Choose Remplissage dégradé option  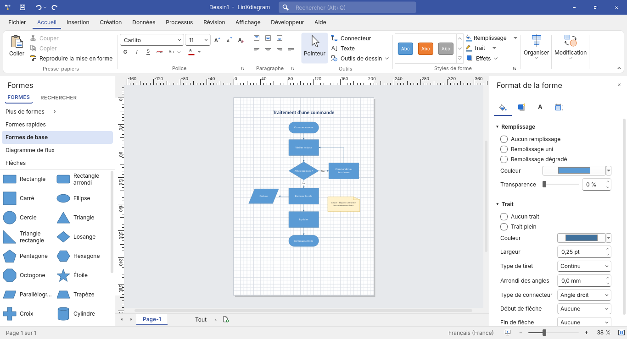tap(534, 159)
